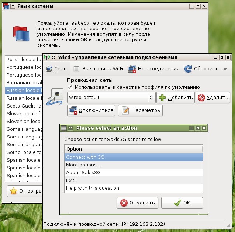The image size is (235, 232).
Task: Click the wired network cable icon
Action: (x=55, y=97)
